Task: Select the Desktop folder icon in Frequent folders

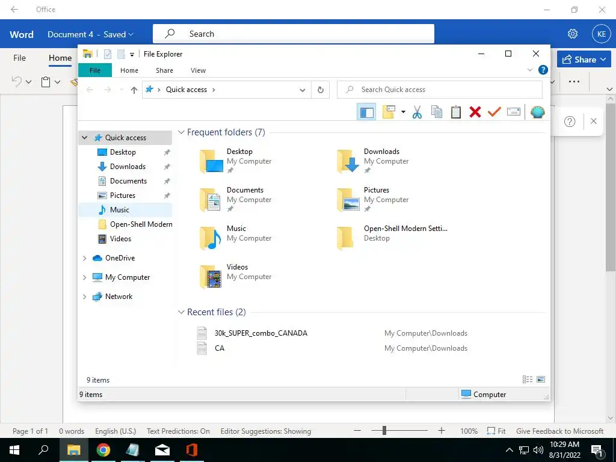Action: pos(211,161)
